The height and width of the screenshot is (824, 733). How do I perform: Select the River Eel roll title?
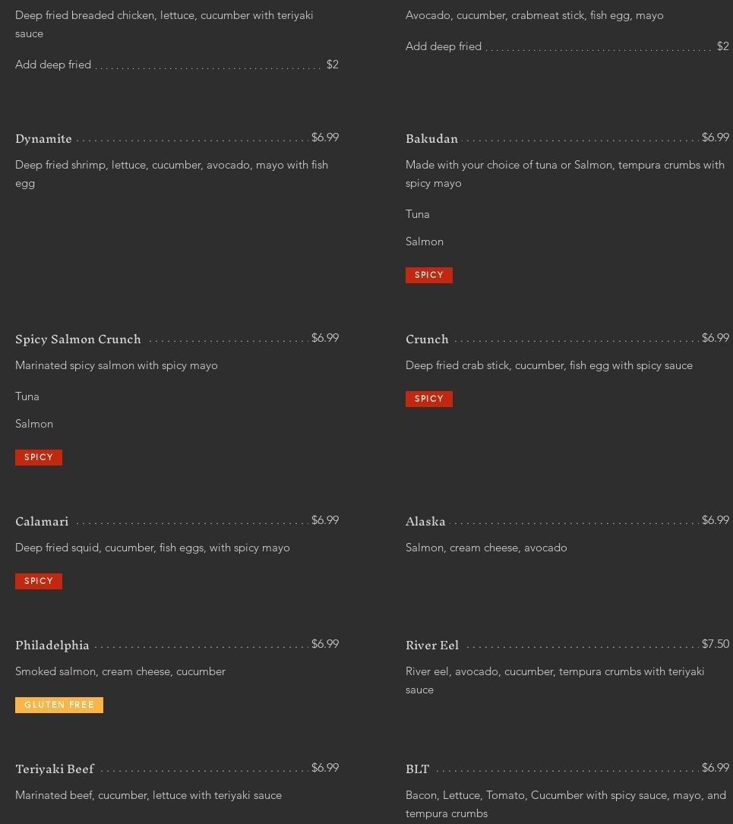tap(432, 646)
